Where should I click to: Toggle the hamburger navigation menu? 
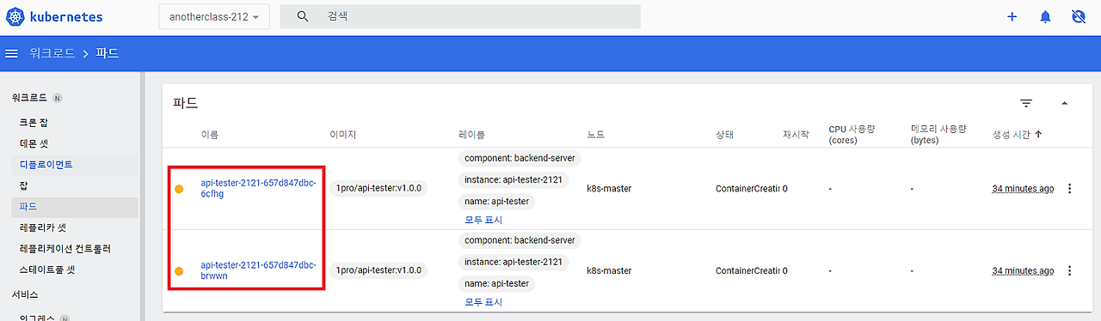tap(12, 53)
